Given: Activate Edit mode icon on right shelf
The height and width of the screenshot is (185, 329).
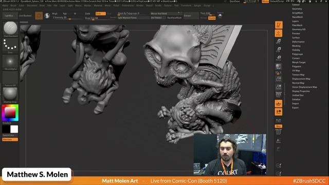Looking at the screenshot, I should (x=279, y=25).
